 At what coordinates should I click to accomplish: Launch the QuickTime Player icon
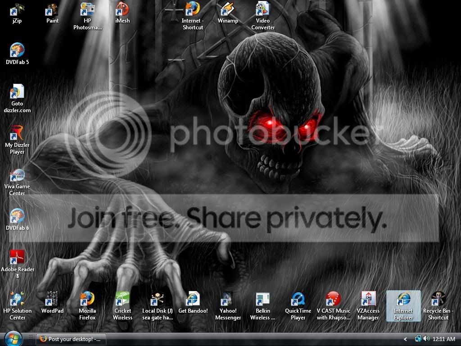[x=298, y=306]
